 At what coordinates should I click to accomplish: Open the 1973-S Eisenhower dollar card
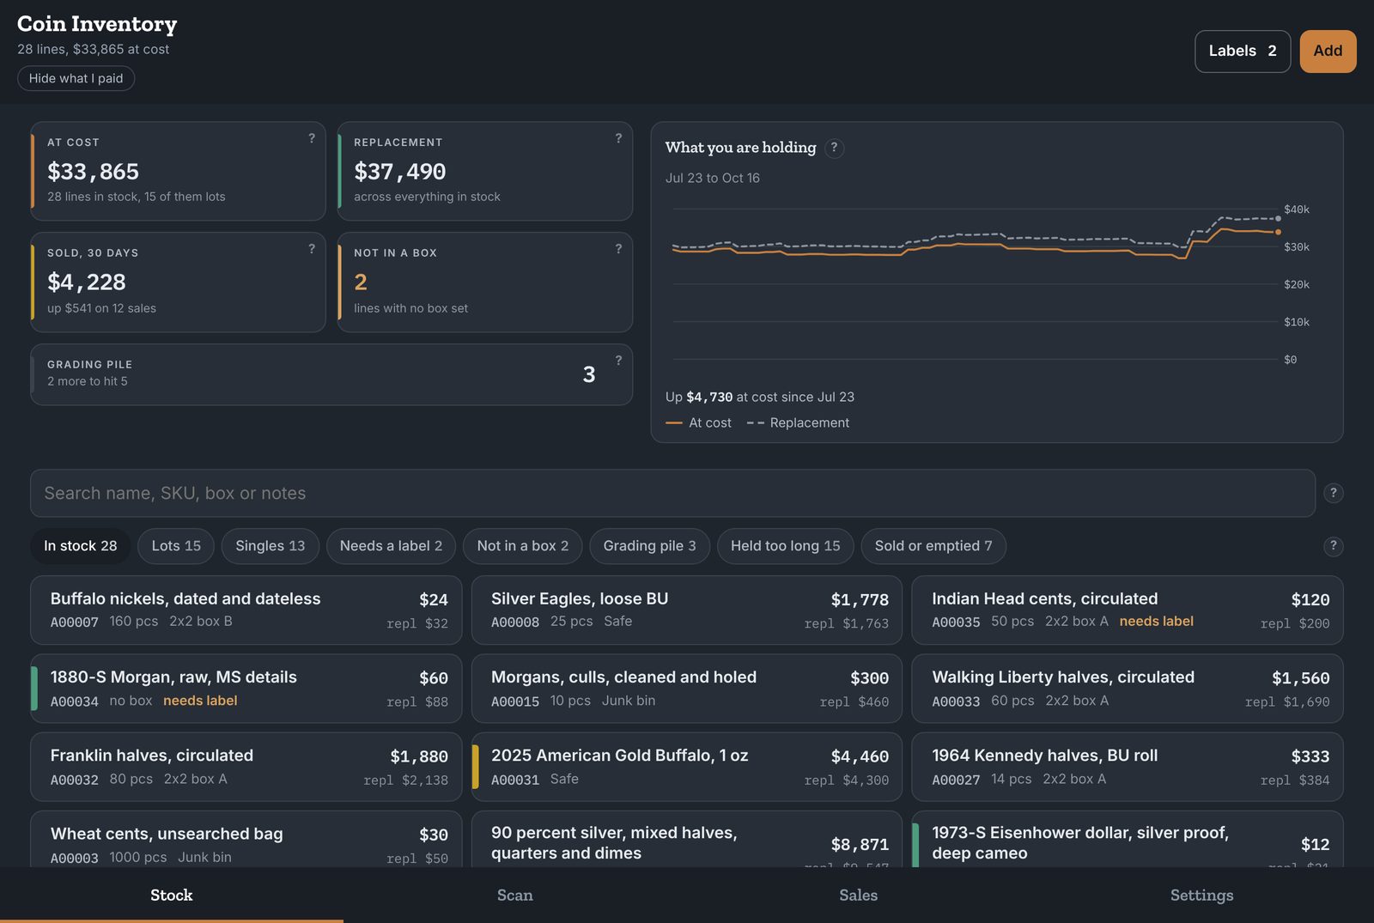click(x=1128, y=840)
